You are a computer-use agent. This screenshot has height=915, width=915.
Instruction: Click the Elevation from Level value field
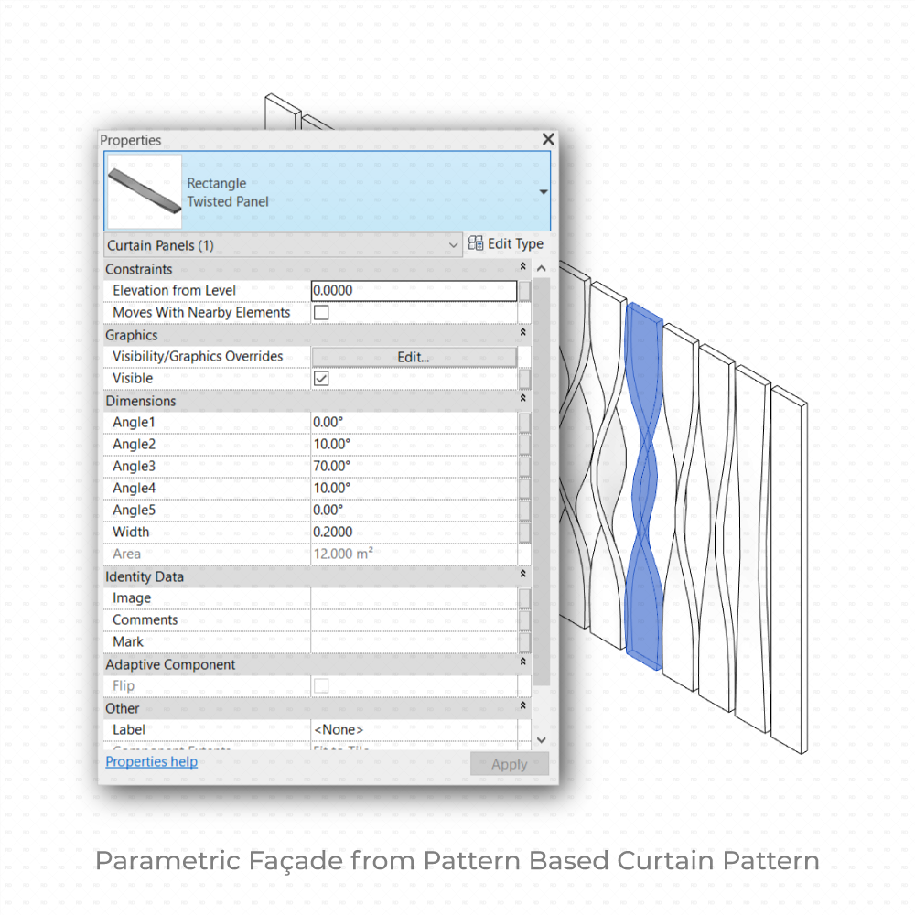click(x=414, y=290)
